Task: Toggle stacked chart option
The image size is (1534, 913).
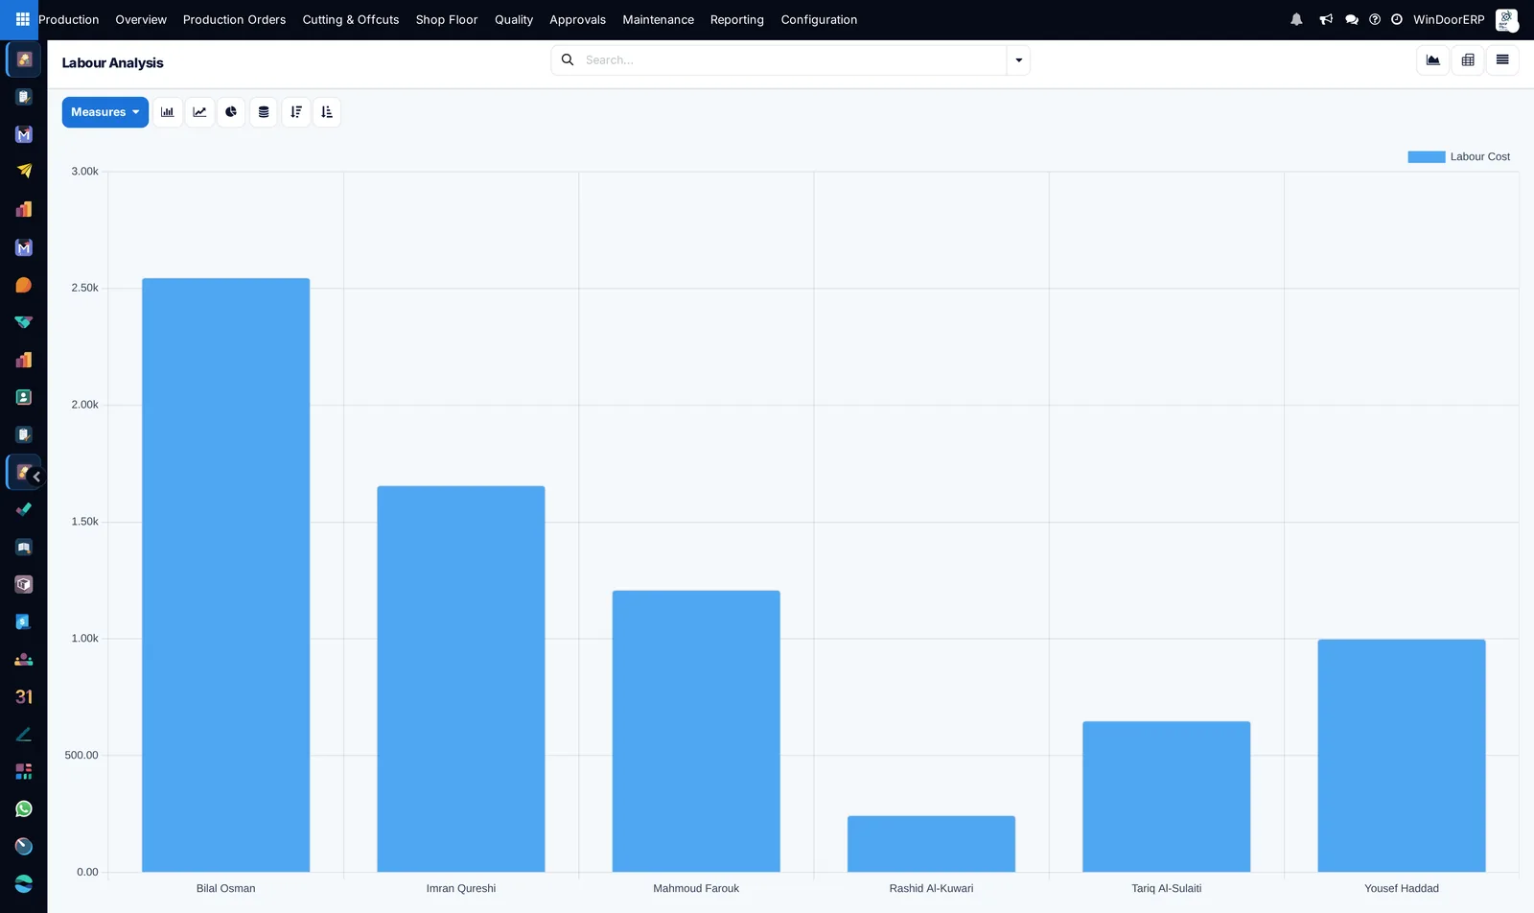Action: [264, 112]
